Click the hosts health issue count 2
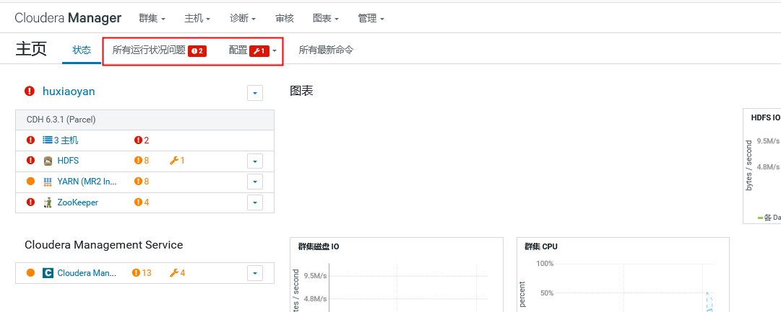This screenshot has width=781, height=312. coord(142,141)
